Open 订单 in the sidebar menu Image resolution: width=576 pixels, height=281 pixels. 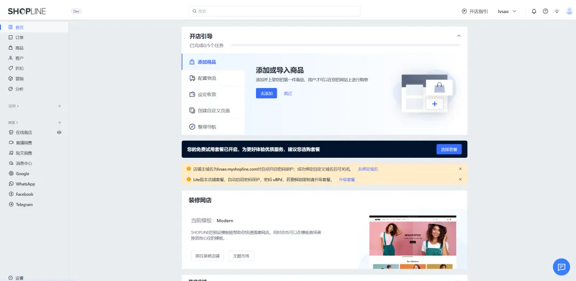19,38
